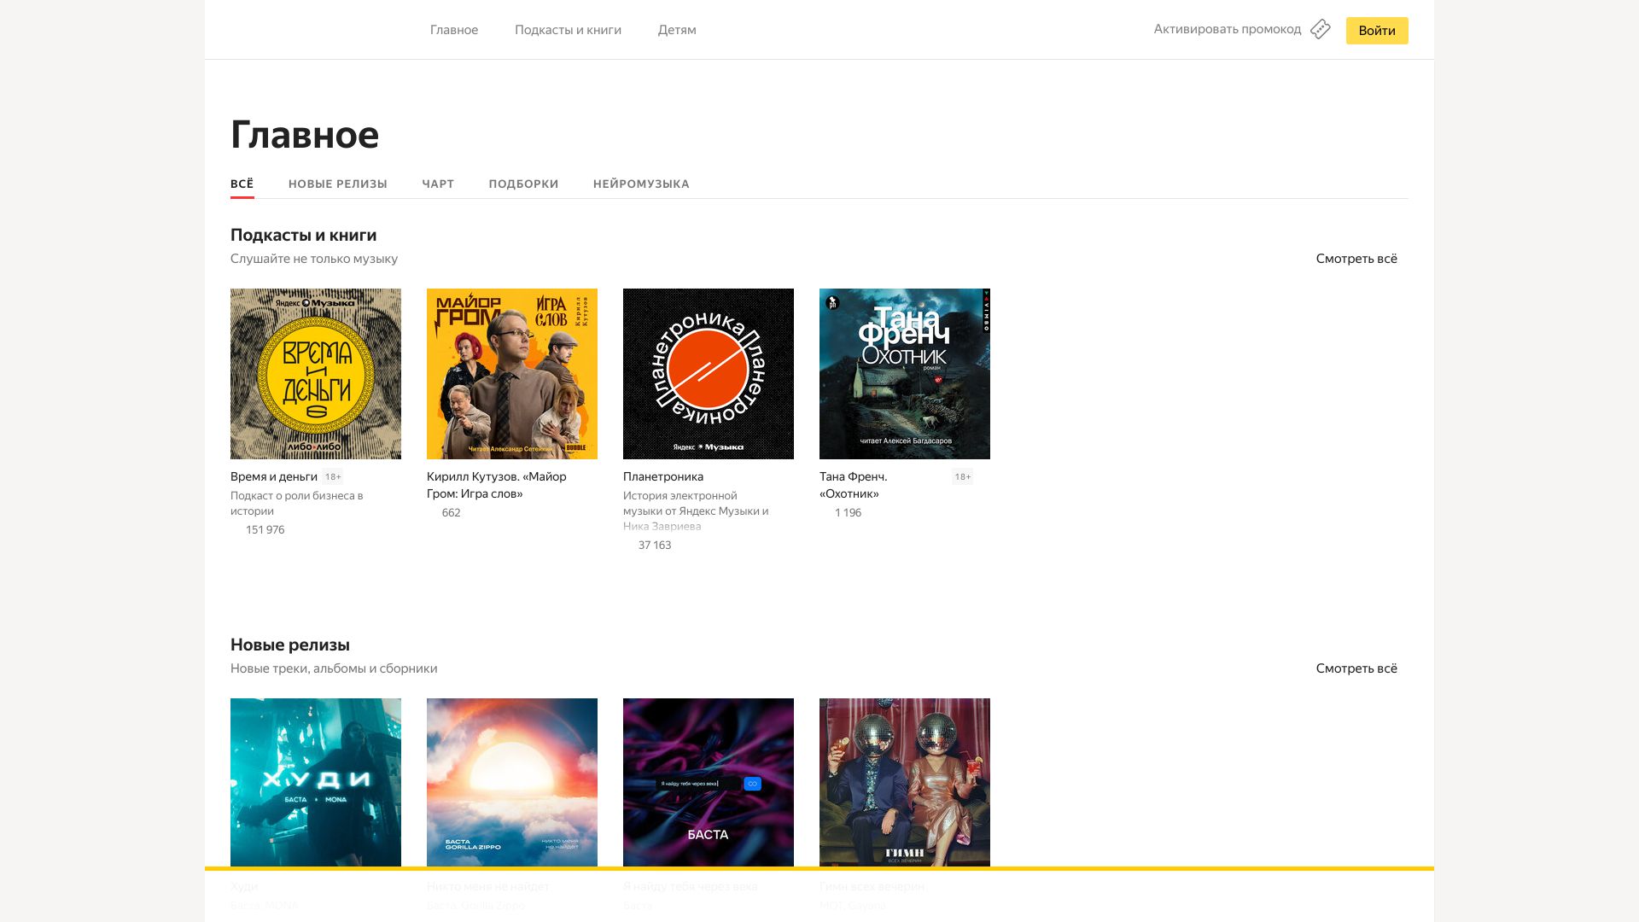Click the Тана Френч «Охотник» title
This screenshot has width=1639, height=922.
click(854, 485)
